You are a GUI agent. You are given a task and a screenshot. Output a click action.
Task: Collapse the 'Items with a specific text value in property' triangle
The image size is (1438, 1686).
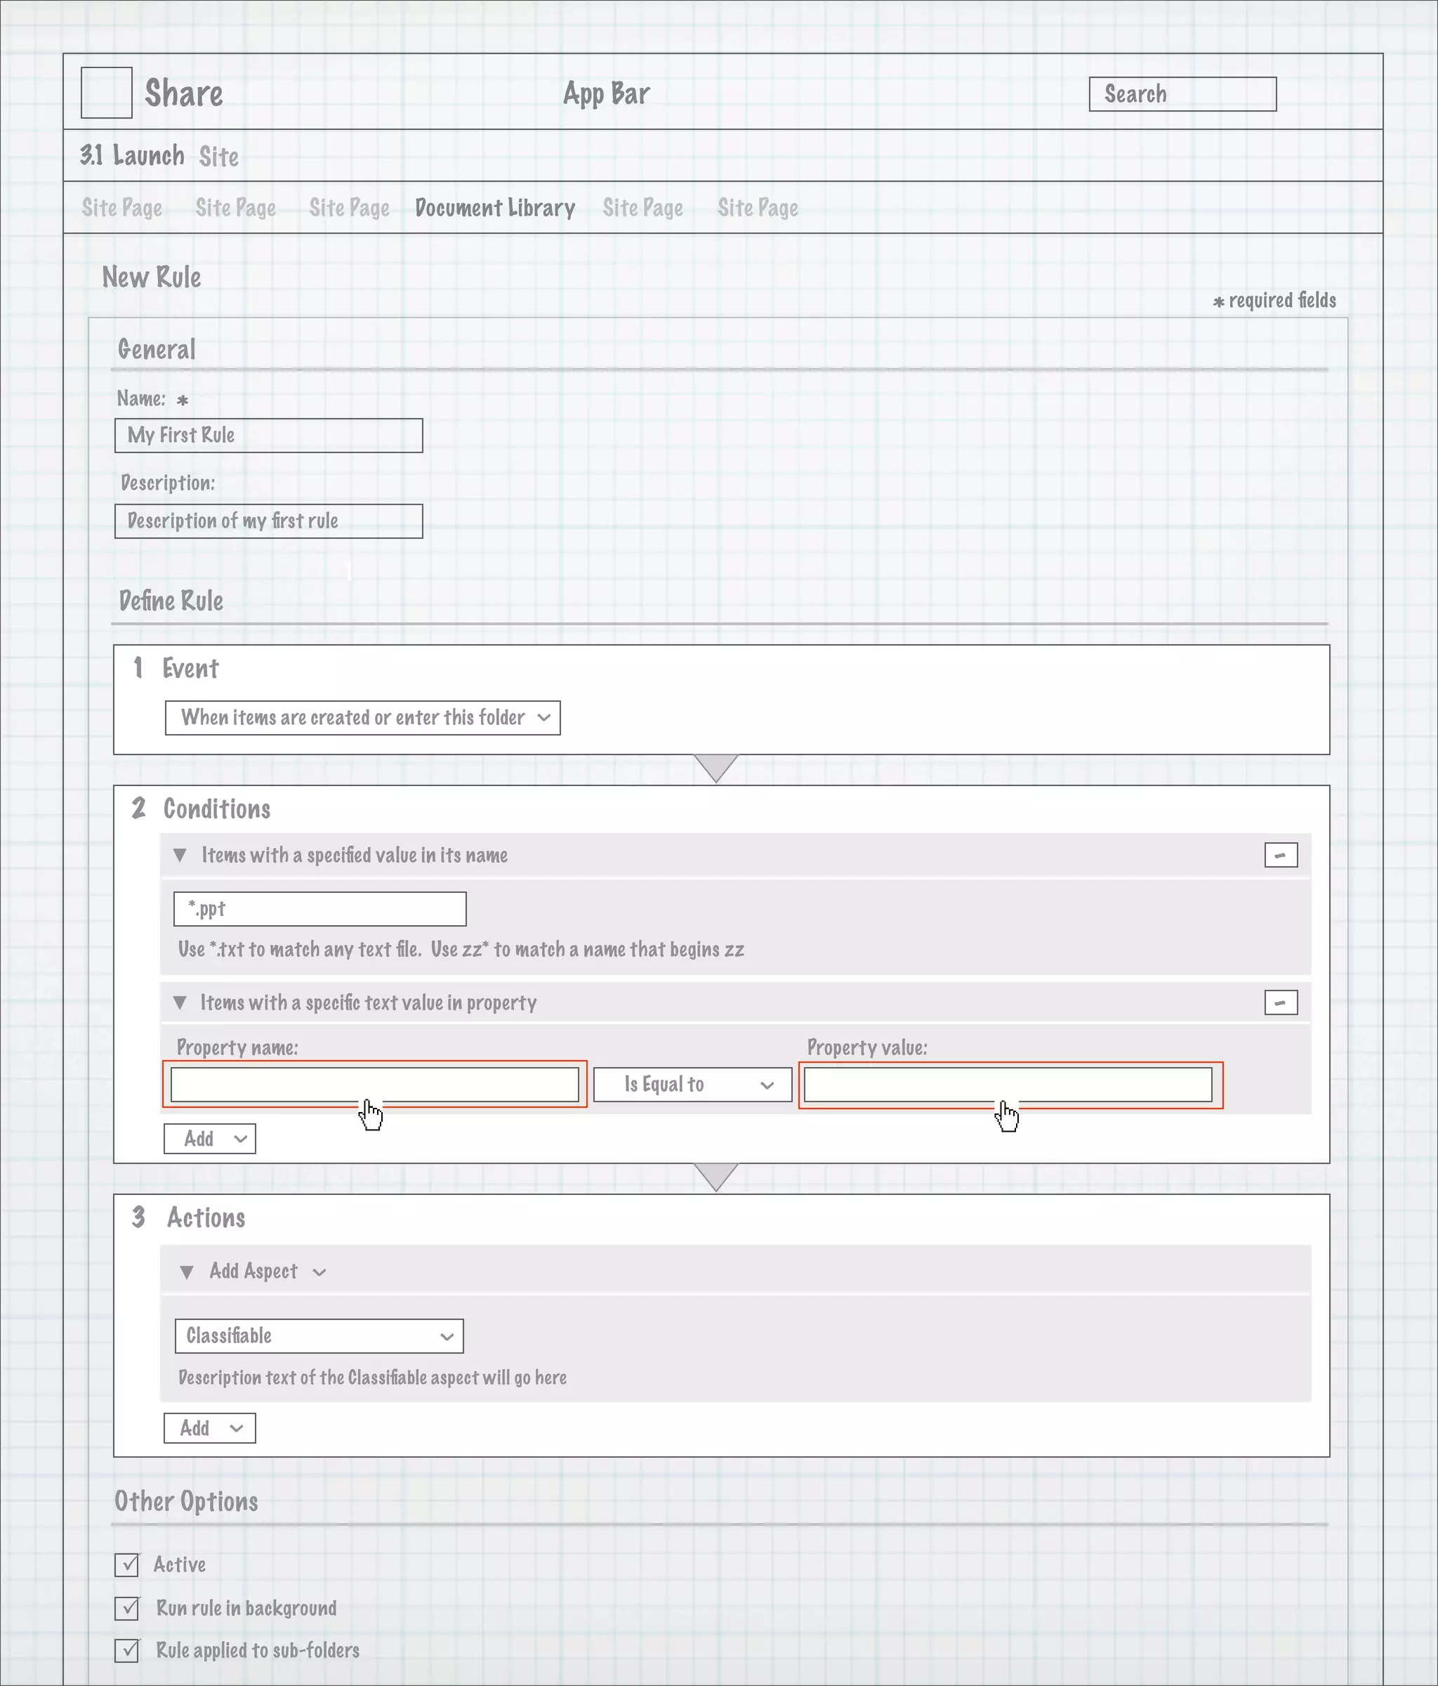[x=180, y=1002]
